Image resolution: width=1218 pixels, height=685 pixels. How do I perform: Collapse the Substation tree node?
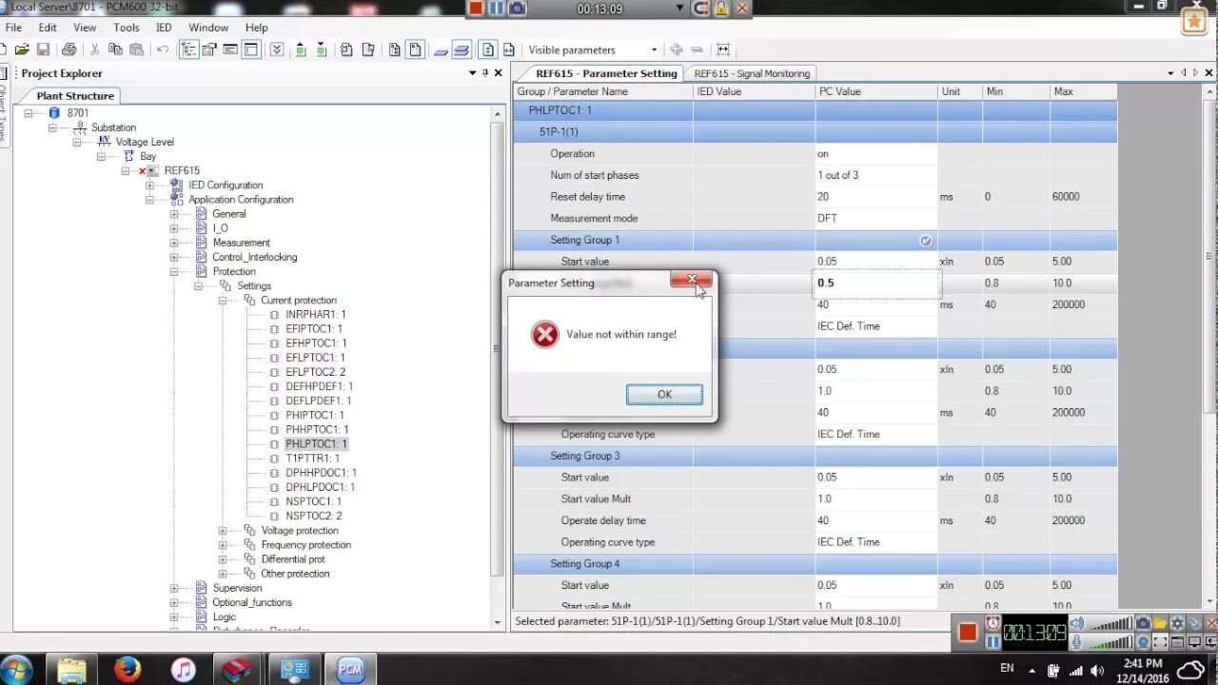tap(53, 127)
